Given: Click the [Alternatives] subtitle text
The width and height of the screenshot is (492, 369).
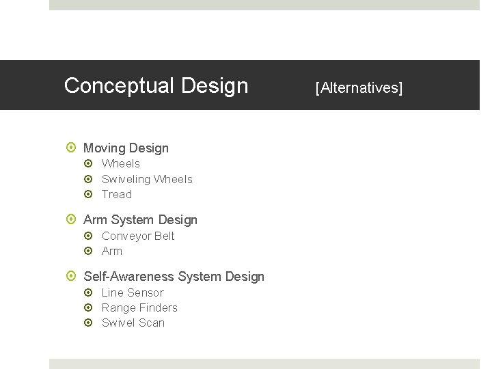Looking at the screenshot, I should [x=359, y=87].
